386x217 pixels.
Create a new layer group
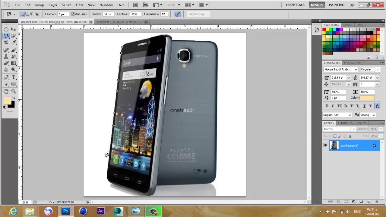point(361,202)
